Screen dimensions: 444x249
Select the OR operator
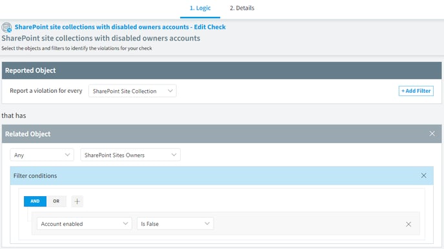[56, 201]
